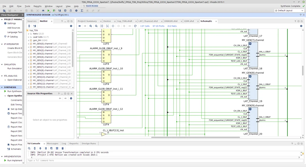Click Regenerate schematic refresh icon
The image size is (306, 167).
click(135, 26)
